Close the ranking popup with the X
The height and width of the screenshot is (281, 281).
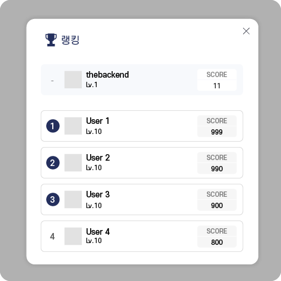tap(246, 31)
